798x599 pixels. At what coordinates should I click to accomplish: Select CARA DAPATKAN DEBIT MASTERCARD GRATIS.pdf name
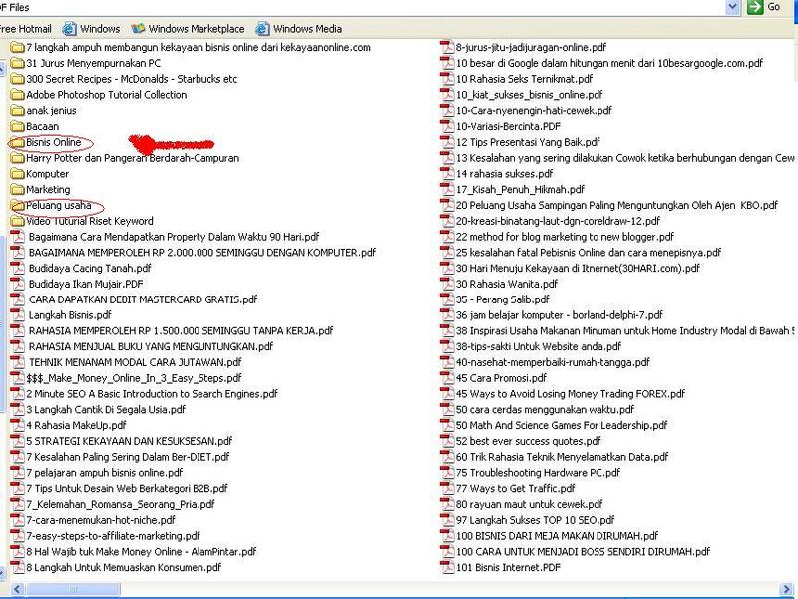click(143, 299)
